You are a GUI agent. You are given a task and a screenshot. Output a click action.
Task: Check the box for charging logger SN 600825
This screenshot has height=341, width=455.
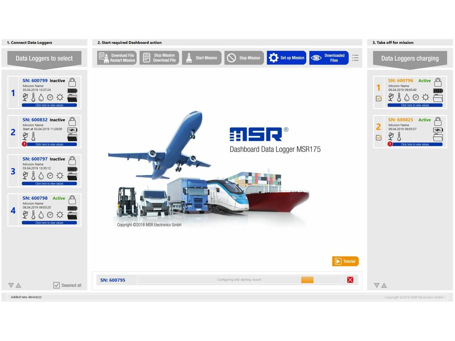379,138
